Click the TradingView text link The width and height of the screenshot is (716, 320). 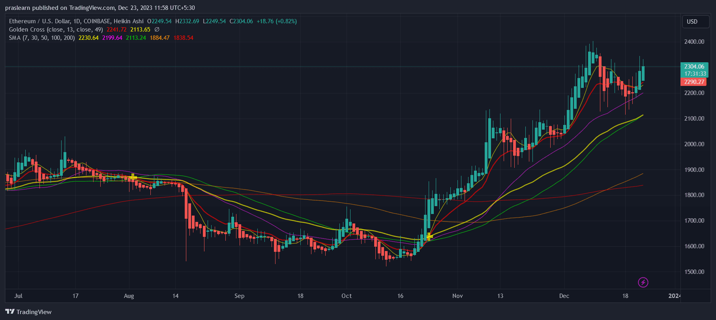point(34,312)
